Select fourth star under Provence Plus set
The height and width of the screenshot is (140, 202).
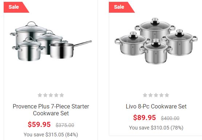(56, 95)
